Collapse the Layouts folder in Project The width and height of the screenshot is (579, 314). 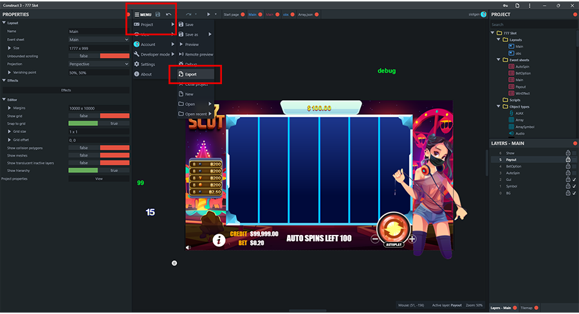point(499,39)
